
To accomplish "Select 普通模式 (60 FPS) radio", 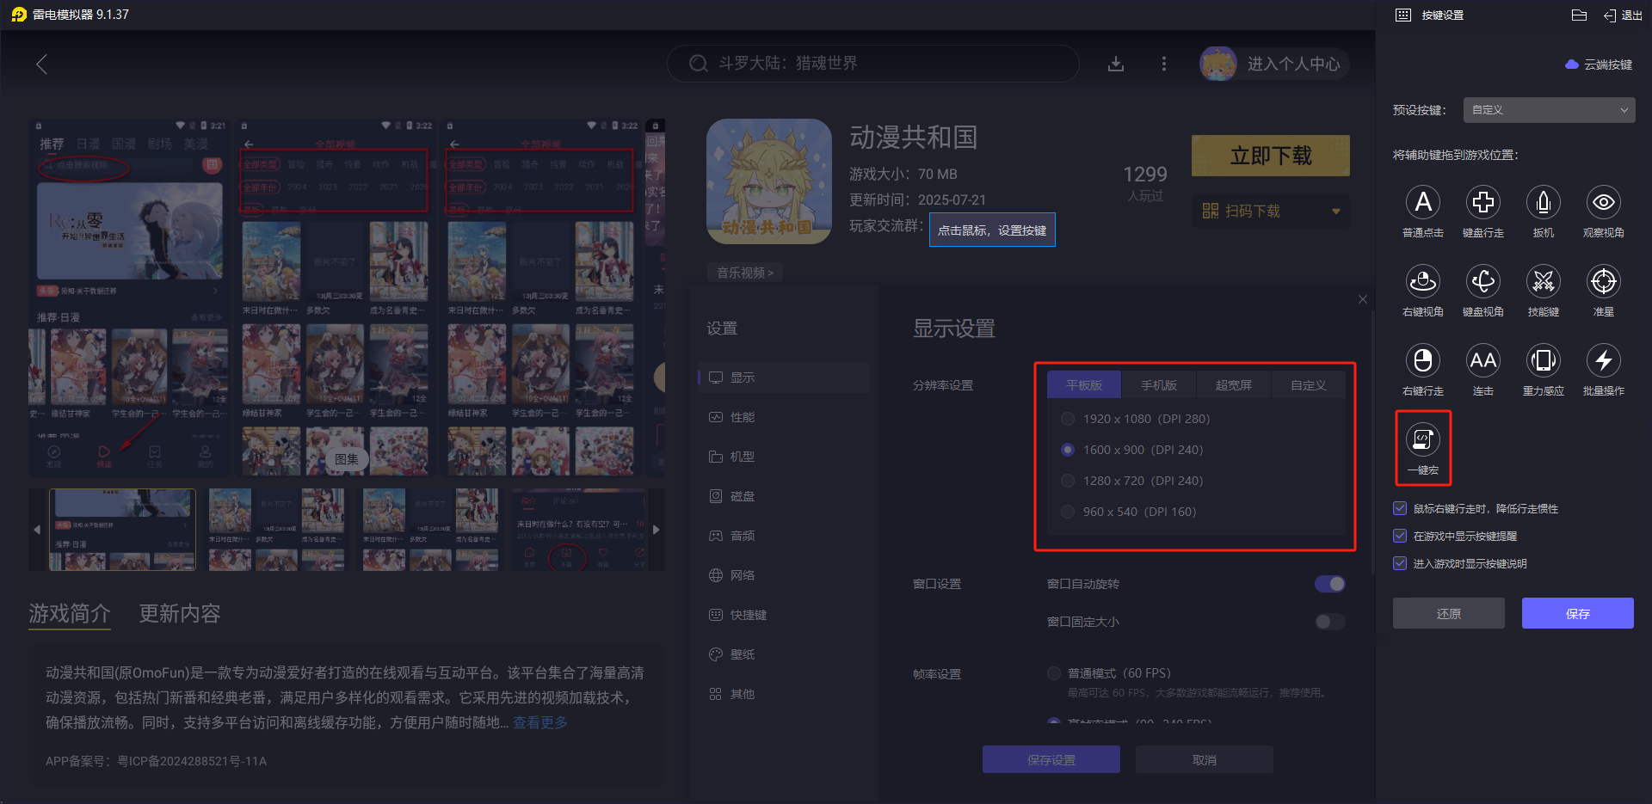I will (x=1054, y=673).
